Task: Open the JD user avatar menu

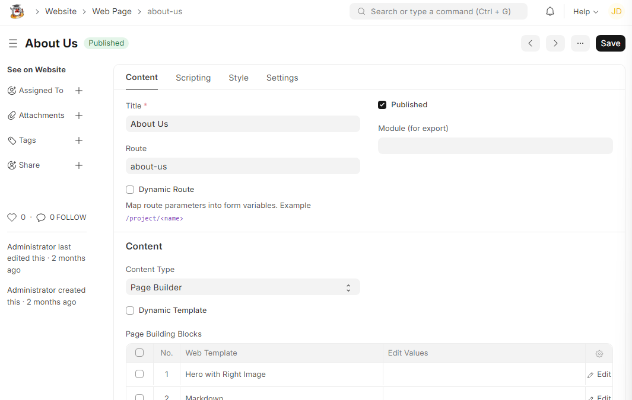Action: (x=617, y=12)
